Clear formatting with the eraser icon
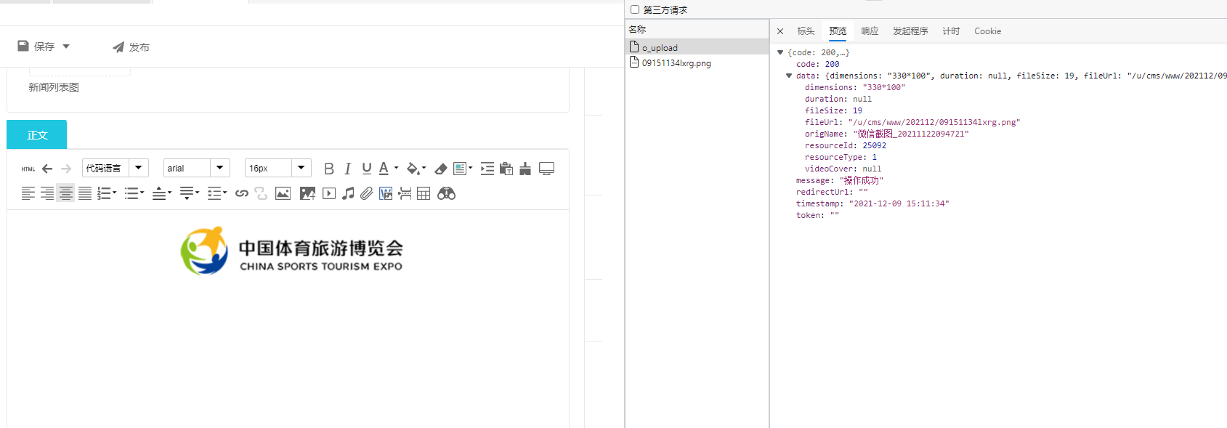The width and height of the screenshot is (1227, 428). coord(441,169)
